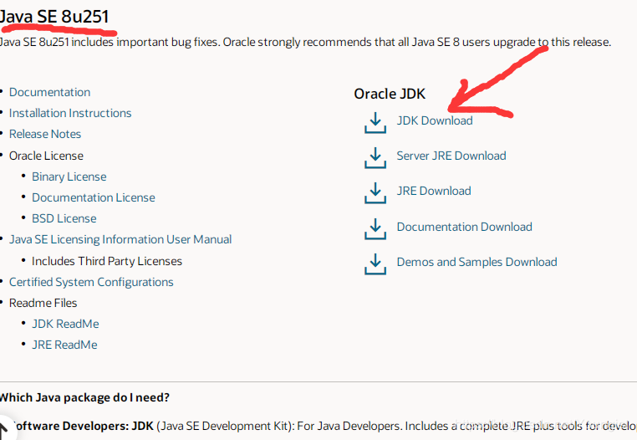
Task: Click the Oracle License list item
Action: [x=46, y=156]
